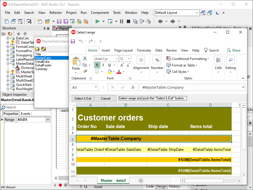Expand the formula bar

point(243,87)
